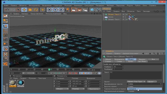Click the Render View clapperboard icon
167x94 pixels.
(x=74, y=10)
